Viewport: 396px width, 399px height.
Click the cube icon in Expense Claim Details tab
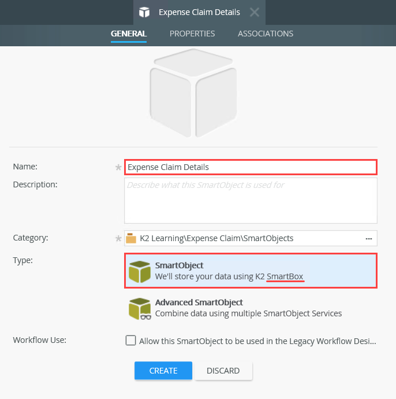click(144, 12)
